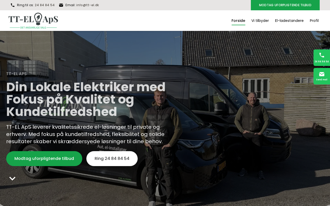Open the Vi tilbyder menu

[x=260, y=21]
